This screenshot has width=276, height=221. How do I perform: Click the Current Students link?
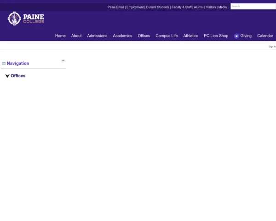157,7
